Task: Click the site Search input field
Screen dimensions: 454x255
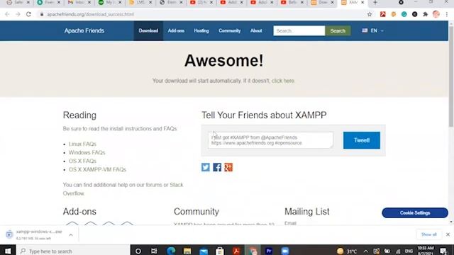Action: pos(299,30)
